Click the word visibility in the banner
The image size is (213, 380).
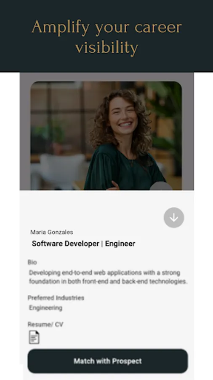[x=106, y=47]
